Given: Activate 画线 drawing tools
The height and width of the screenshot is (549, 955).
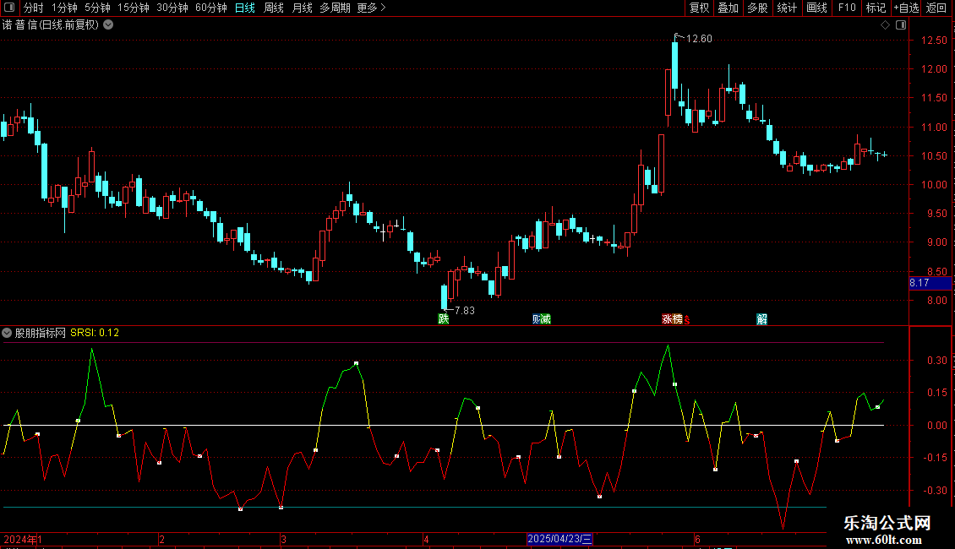Looking at the screenshot, I should pyautogui.click(x=816, y=8).
